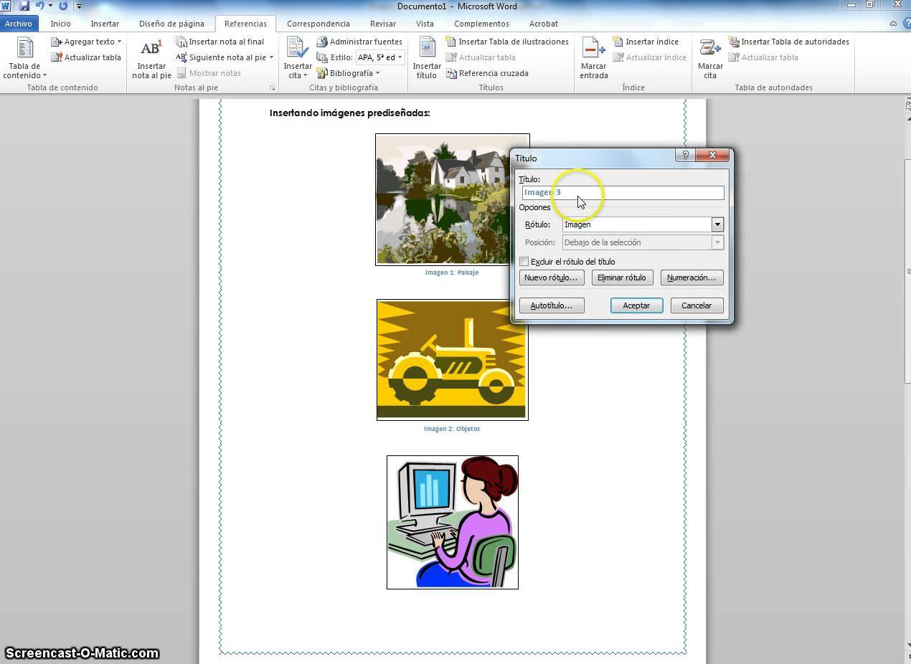Select the yellow tractor image

(x=452, y=360)
